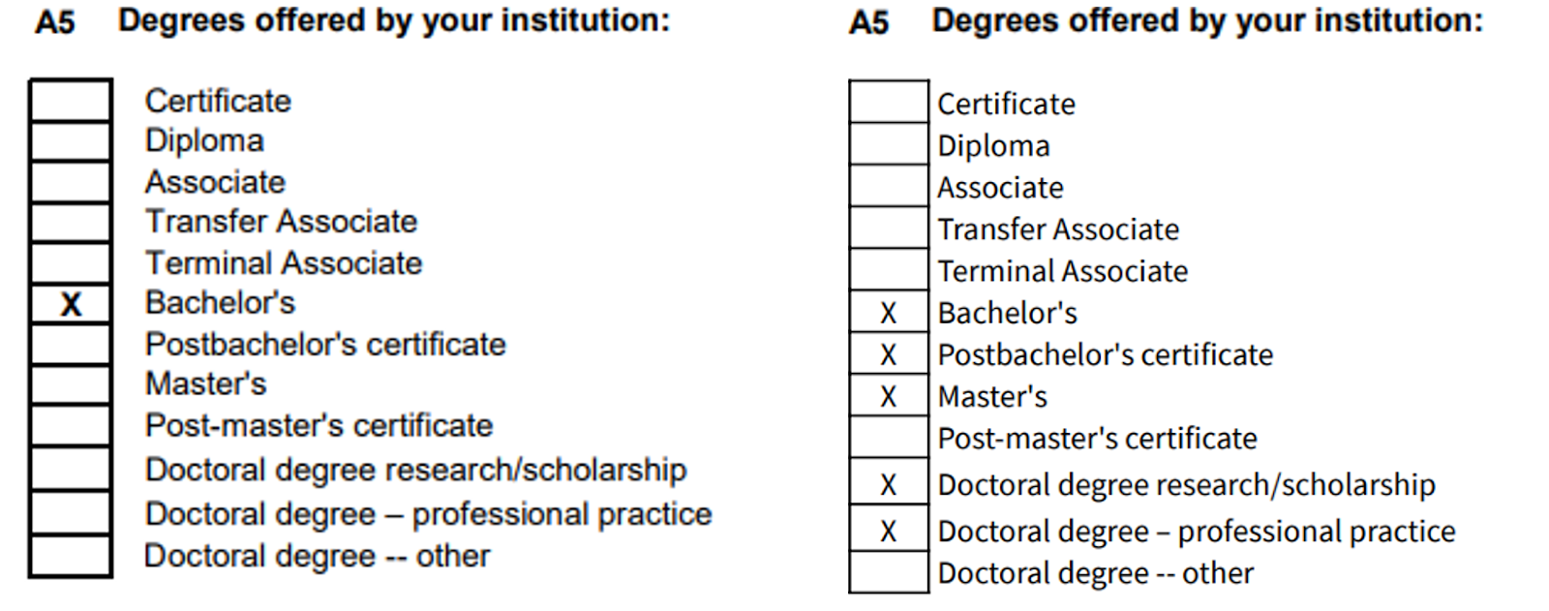This screenshot has height=611, width=1549.
Task: Check left form's Master's checkbox
Action: pos(71,384)
